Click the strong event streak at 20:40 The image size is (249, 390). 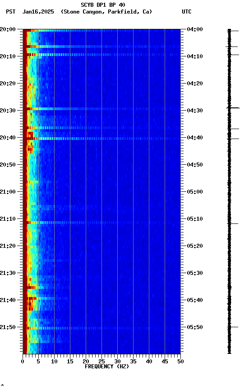pyautogui.click(x=101, y=139)
